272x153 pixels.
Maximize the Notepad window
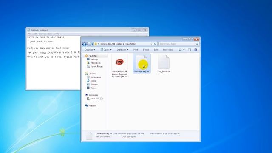[x=139, y=30]
